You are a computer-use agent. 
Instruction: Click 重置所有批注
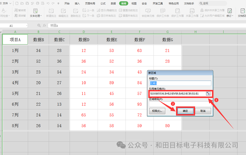pyautogui.click(x=128, y=15)
